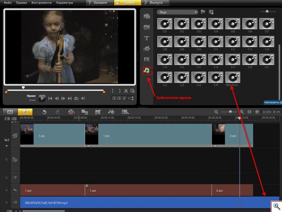Step to next frame

point(63,98)
